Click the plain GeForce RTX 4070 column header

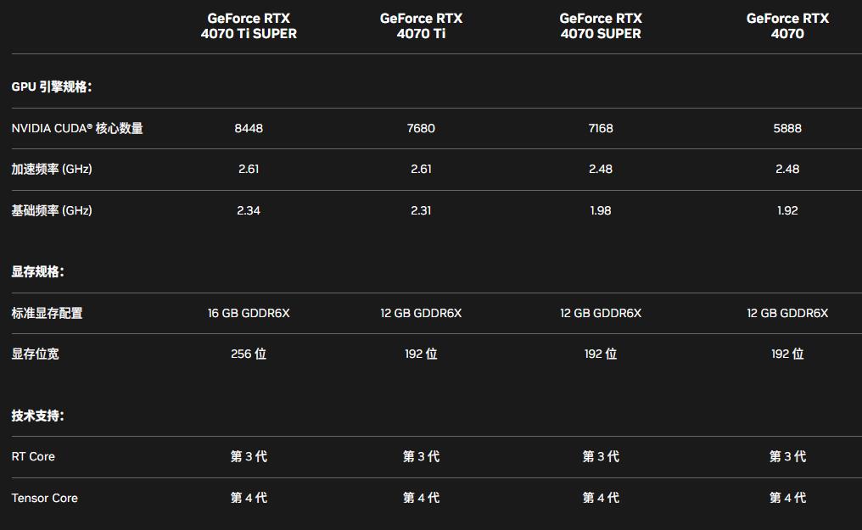tap(787, 26)
